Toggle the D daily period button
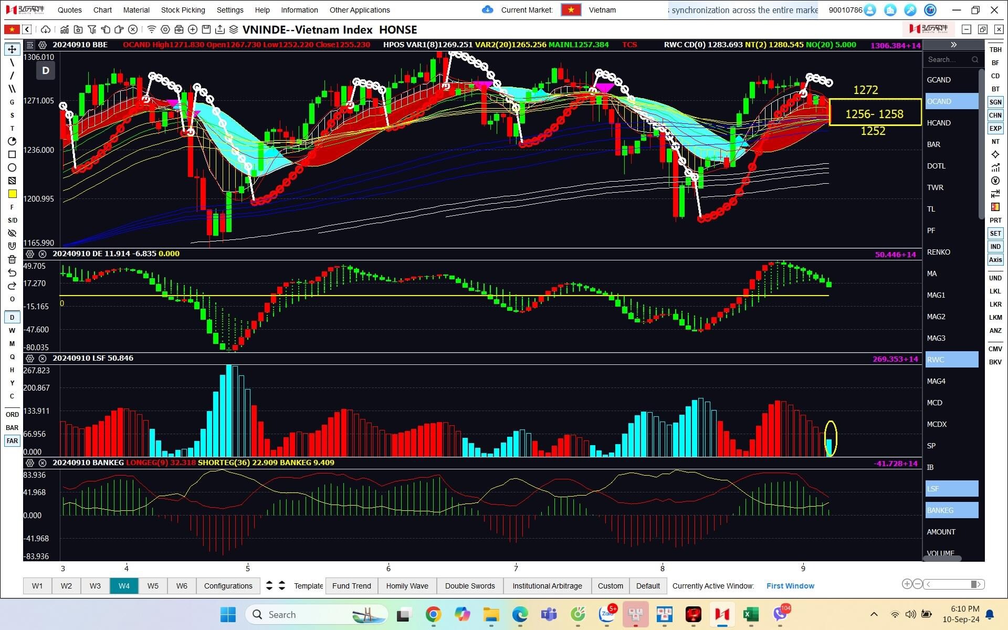The height and width of the screenshot is (630, 1008). point(12,317)
